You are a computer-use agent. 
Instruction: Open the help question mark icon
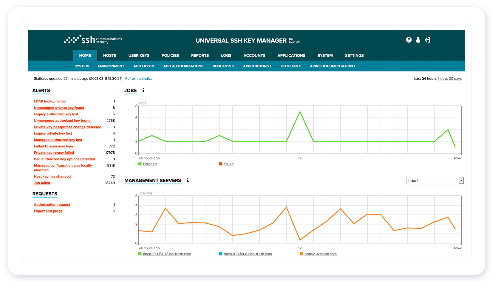coord(409,40)
